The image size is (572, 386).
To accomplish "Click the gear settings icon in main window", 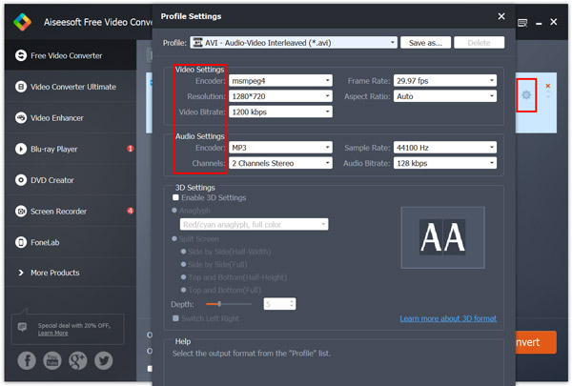I will [526, 95].
